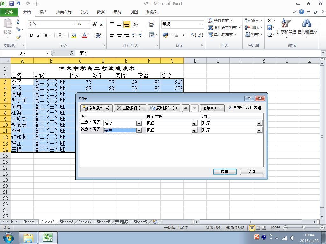Click the Insert Worksheet tab icon
The width and height of the screenshot is (326, 244).
(155, 222)
